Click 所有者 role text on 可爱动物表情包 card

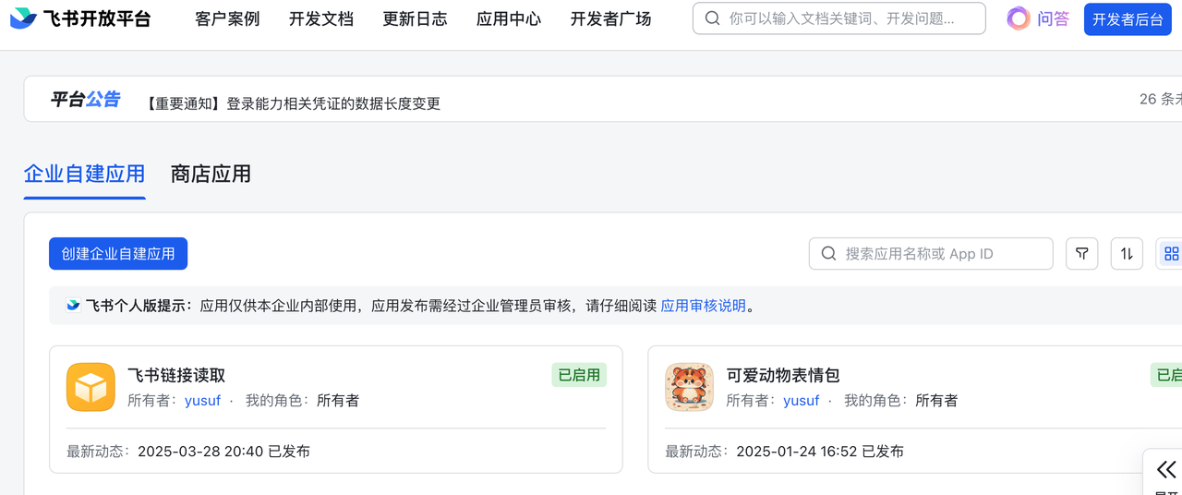[936, 401]
